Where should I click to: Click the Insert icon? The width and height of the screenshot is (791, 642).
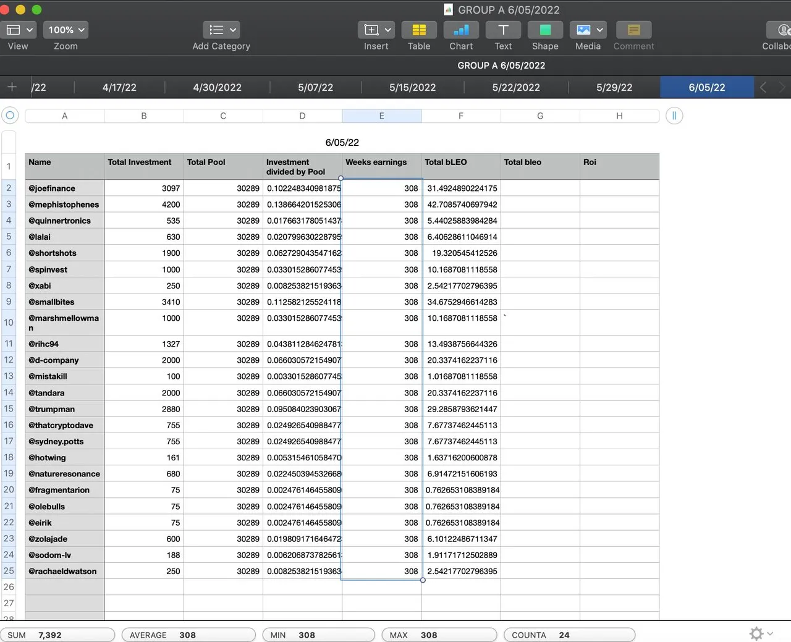[x=371, y=30]
